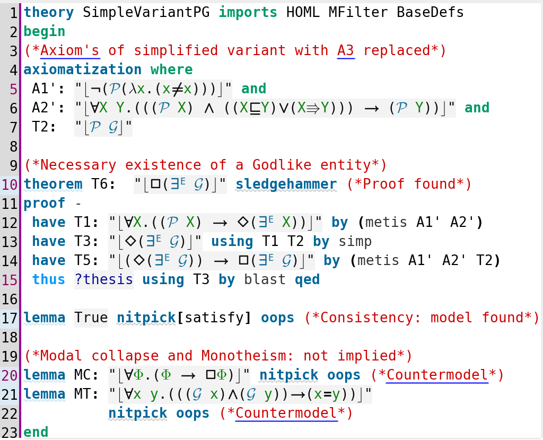Place cursor on the qed keyword

point(307,280)
